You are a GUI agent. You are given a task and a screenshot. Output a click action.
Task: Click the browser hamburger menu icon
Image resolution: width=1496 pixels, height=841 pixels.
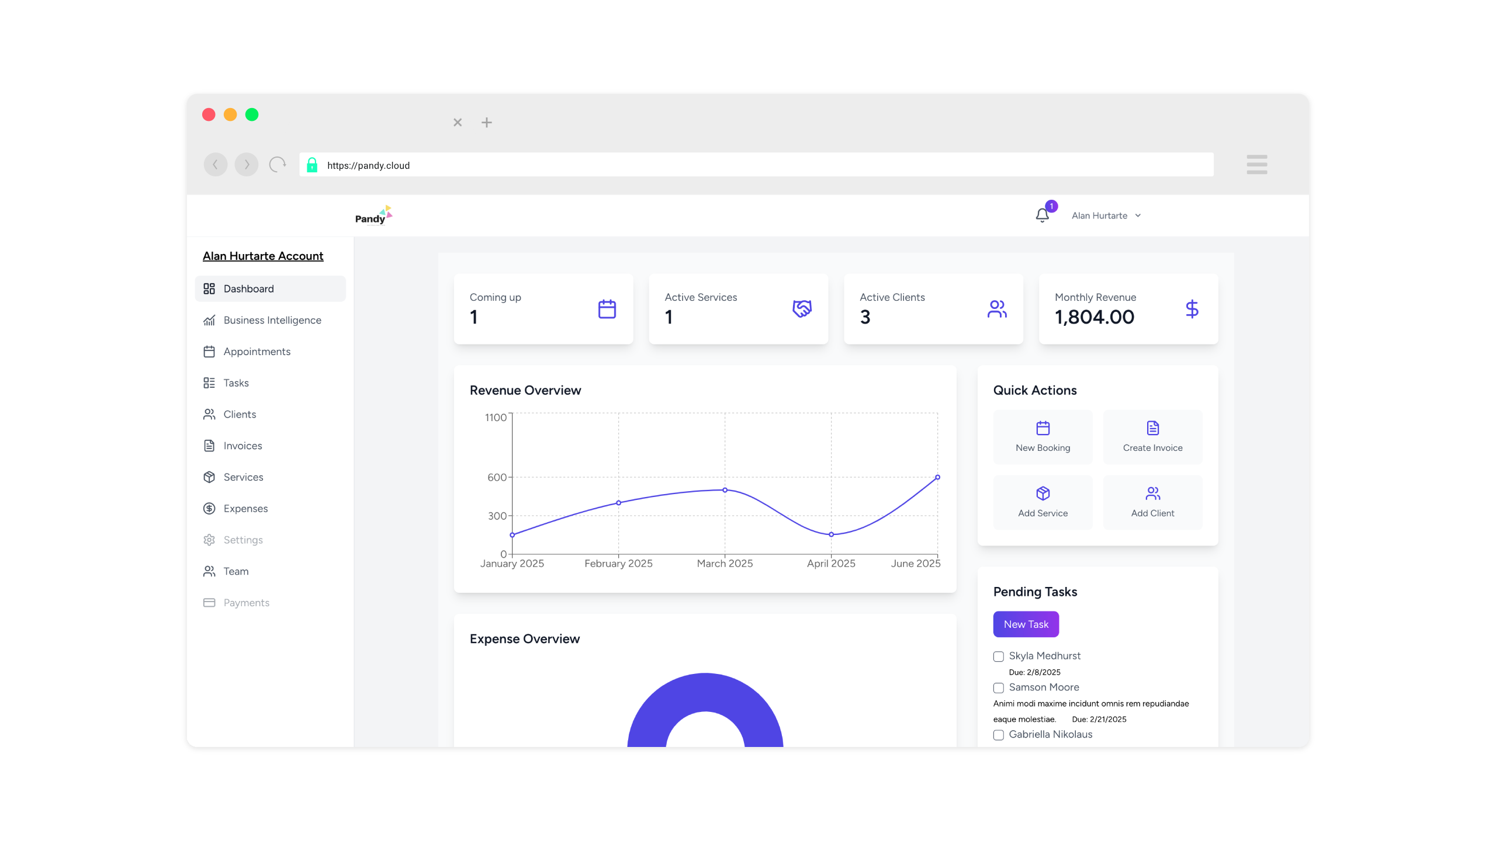point(1256,165)
